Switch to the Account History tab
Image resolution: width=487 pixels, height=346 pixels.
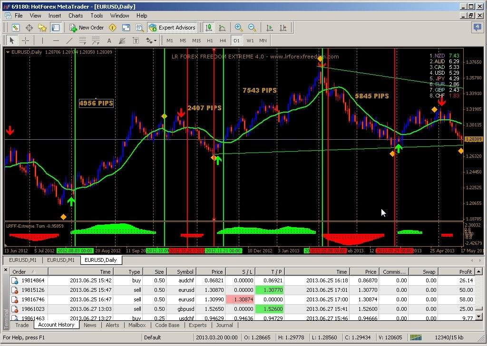(x=56, y=325)
